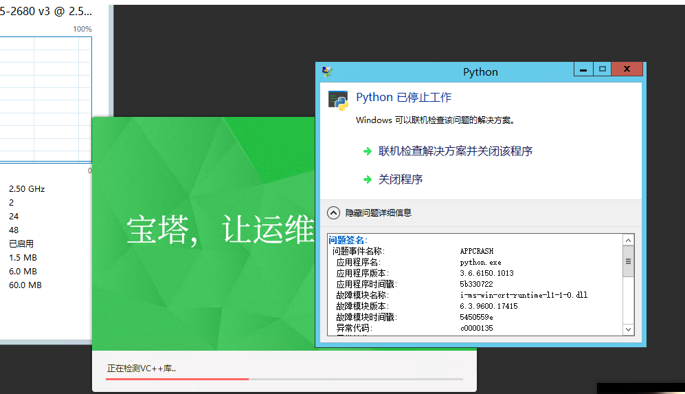
Task: Click scroll up arrow in problem details
Action: pyautogui.click(x=628, y=240)
